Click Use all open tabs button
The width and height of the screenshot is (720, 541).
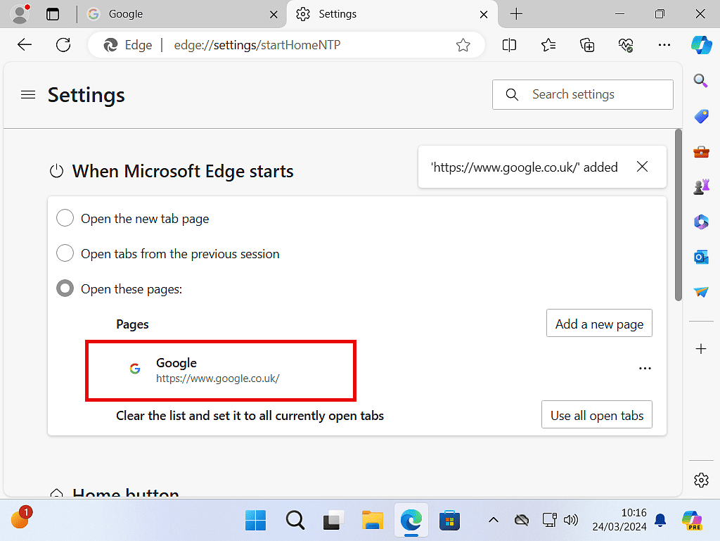pos(596,414)
